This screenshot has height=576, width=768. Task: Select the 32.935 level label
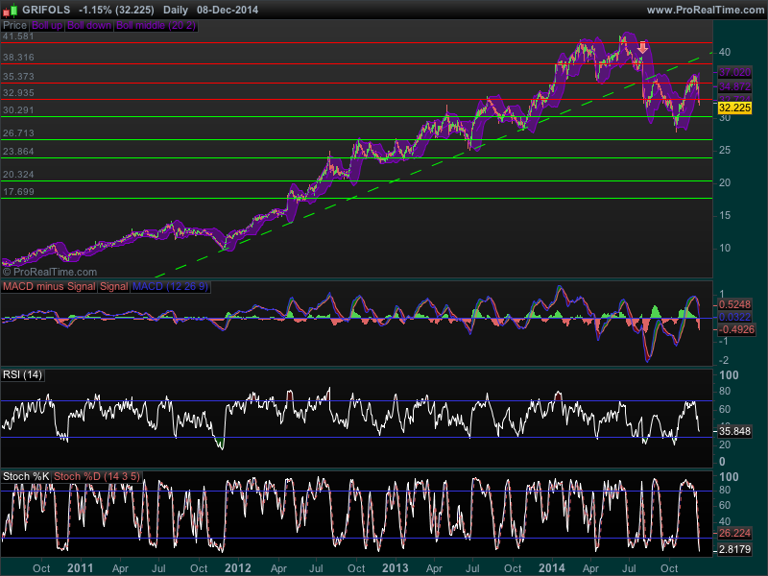click(x=18, y=93)
